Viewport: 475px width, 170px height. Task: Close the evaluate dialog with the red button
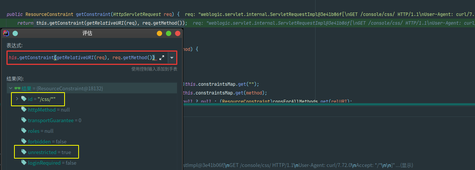coord(177,33)
